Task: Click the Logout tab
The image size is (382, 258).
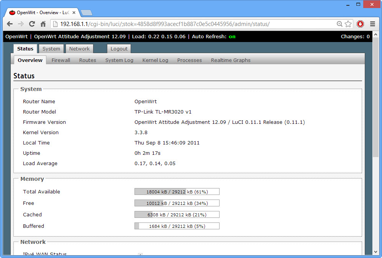Action: [x=119, y=49]
